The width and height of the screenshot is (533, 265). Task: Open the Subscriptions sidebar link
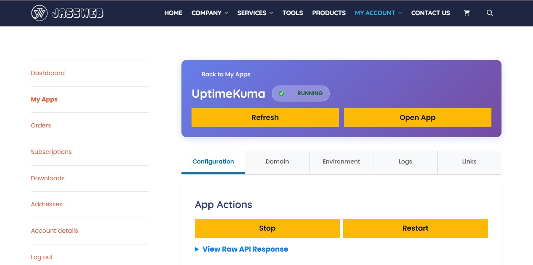[51, 152]
